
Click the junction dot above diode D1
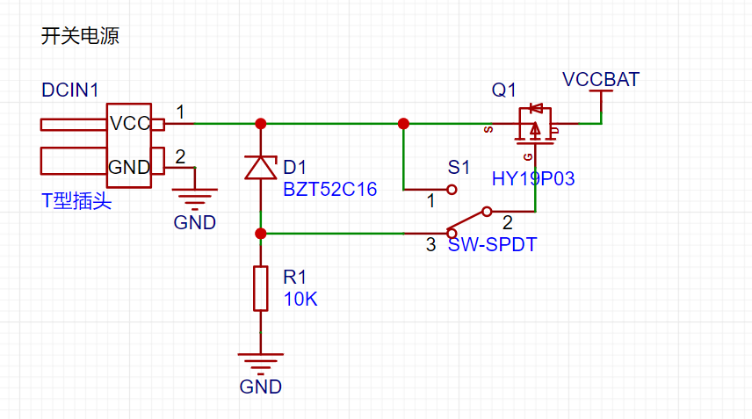click(260, 124)
